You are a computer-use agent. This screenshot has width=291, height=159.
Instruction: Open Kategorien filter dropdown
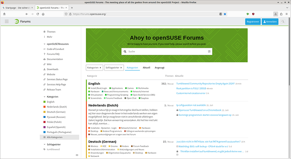pos(94,68)
